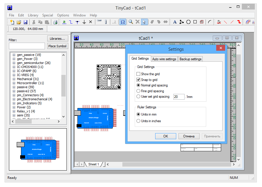
Task: Expand the Microcontroller (11) library
Action: pyautogui.click(x=14, y=83)
